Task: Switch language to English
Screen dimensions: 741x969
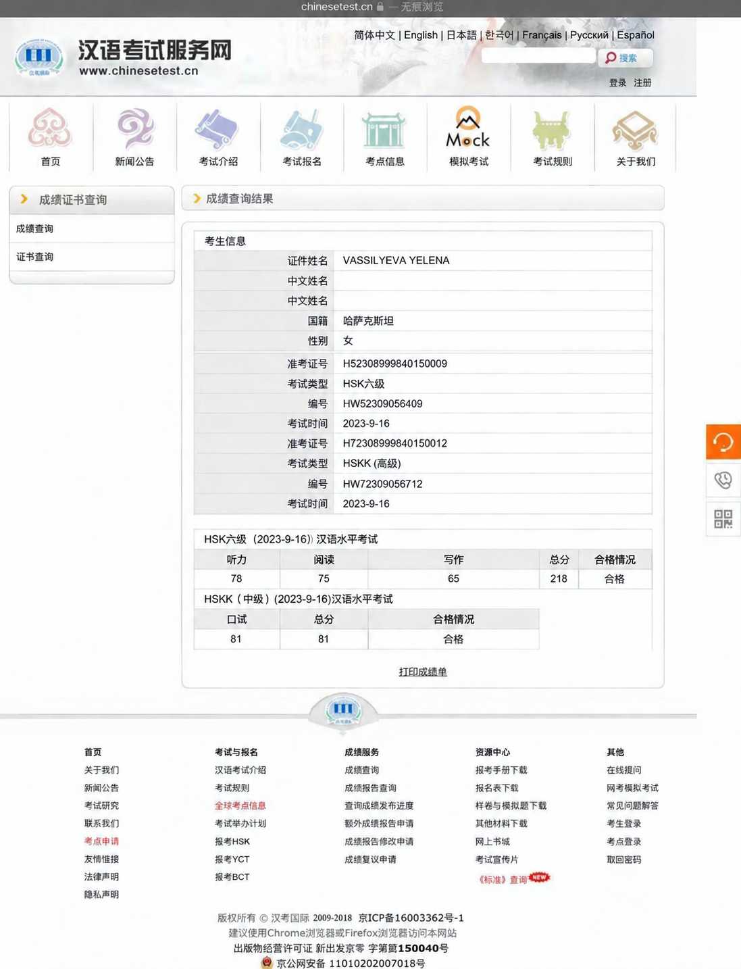Action: click(x=421, y=35)
